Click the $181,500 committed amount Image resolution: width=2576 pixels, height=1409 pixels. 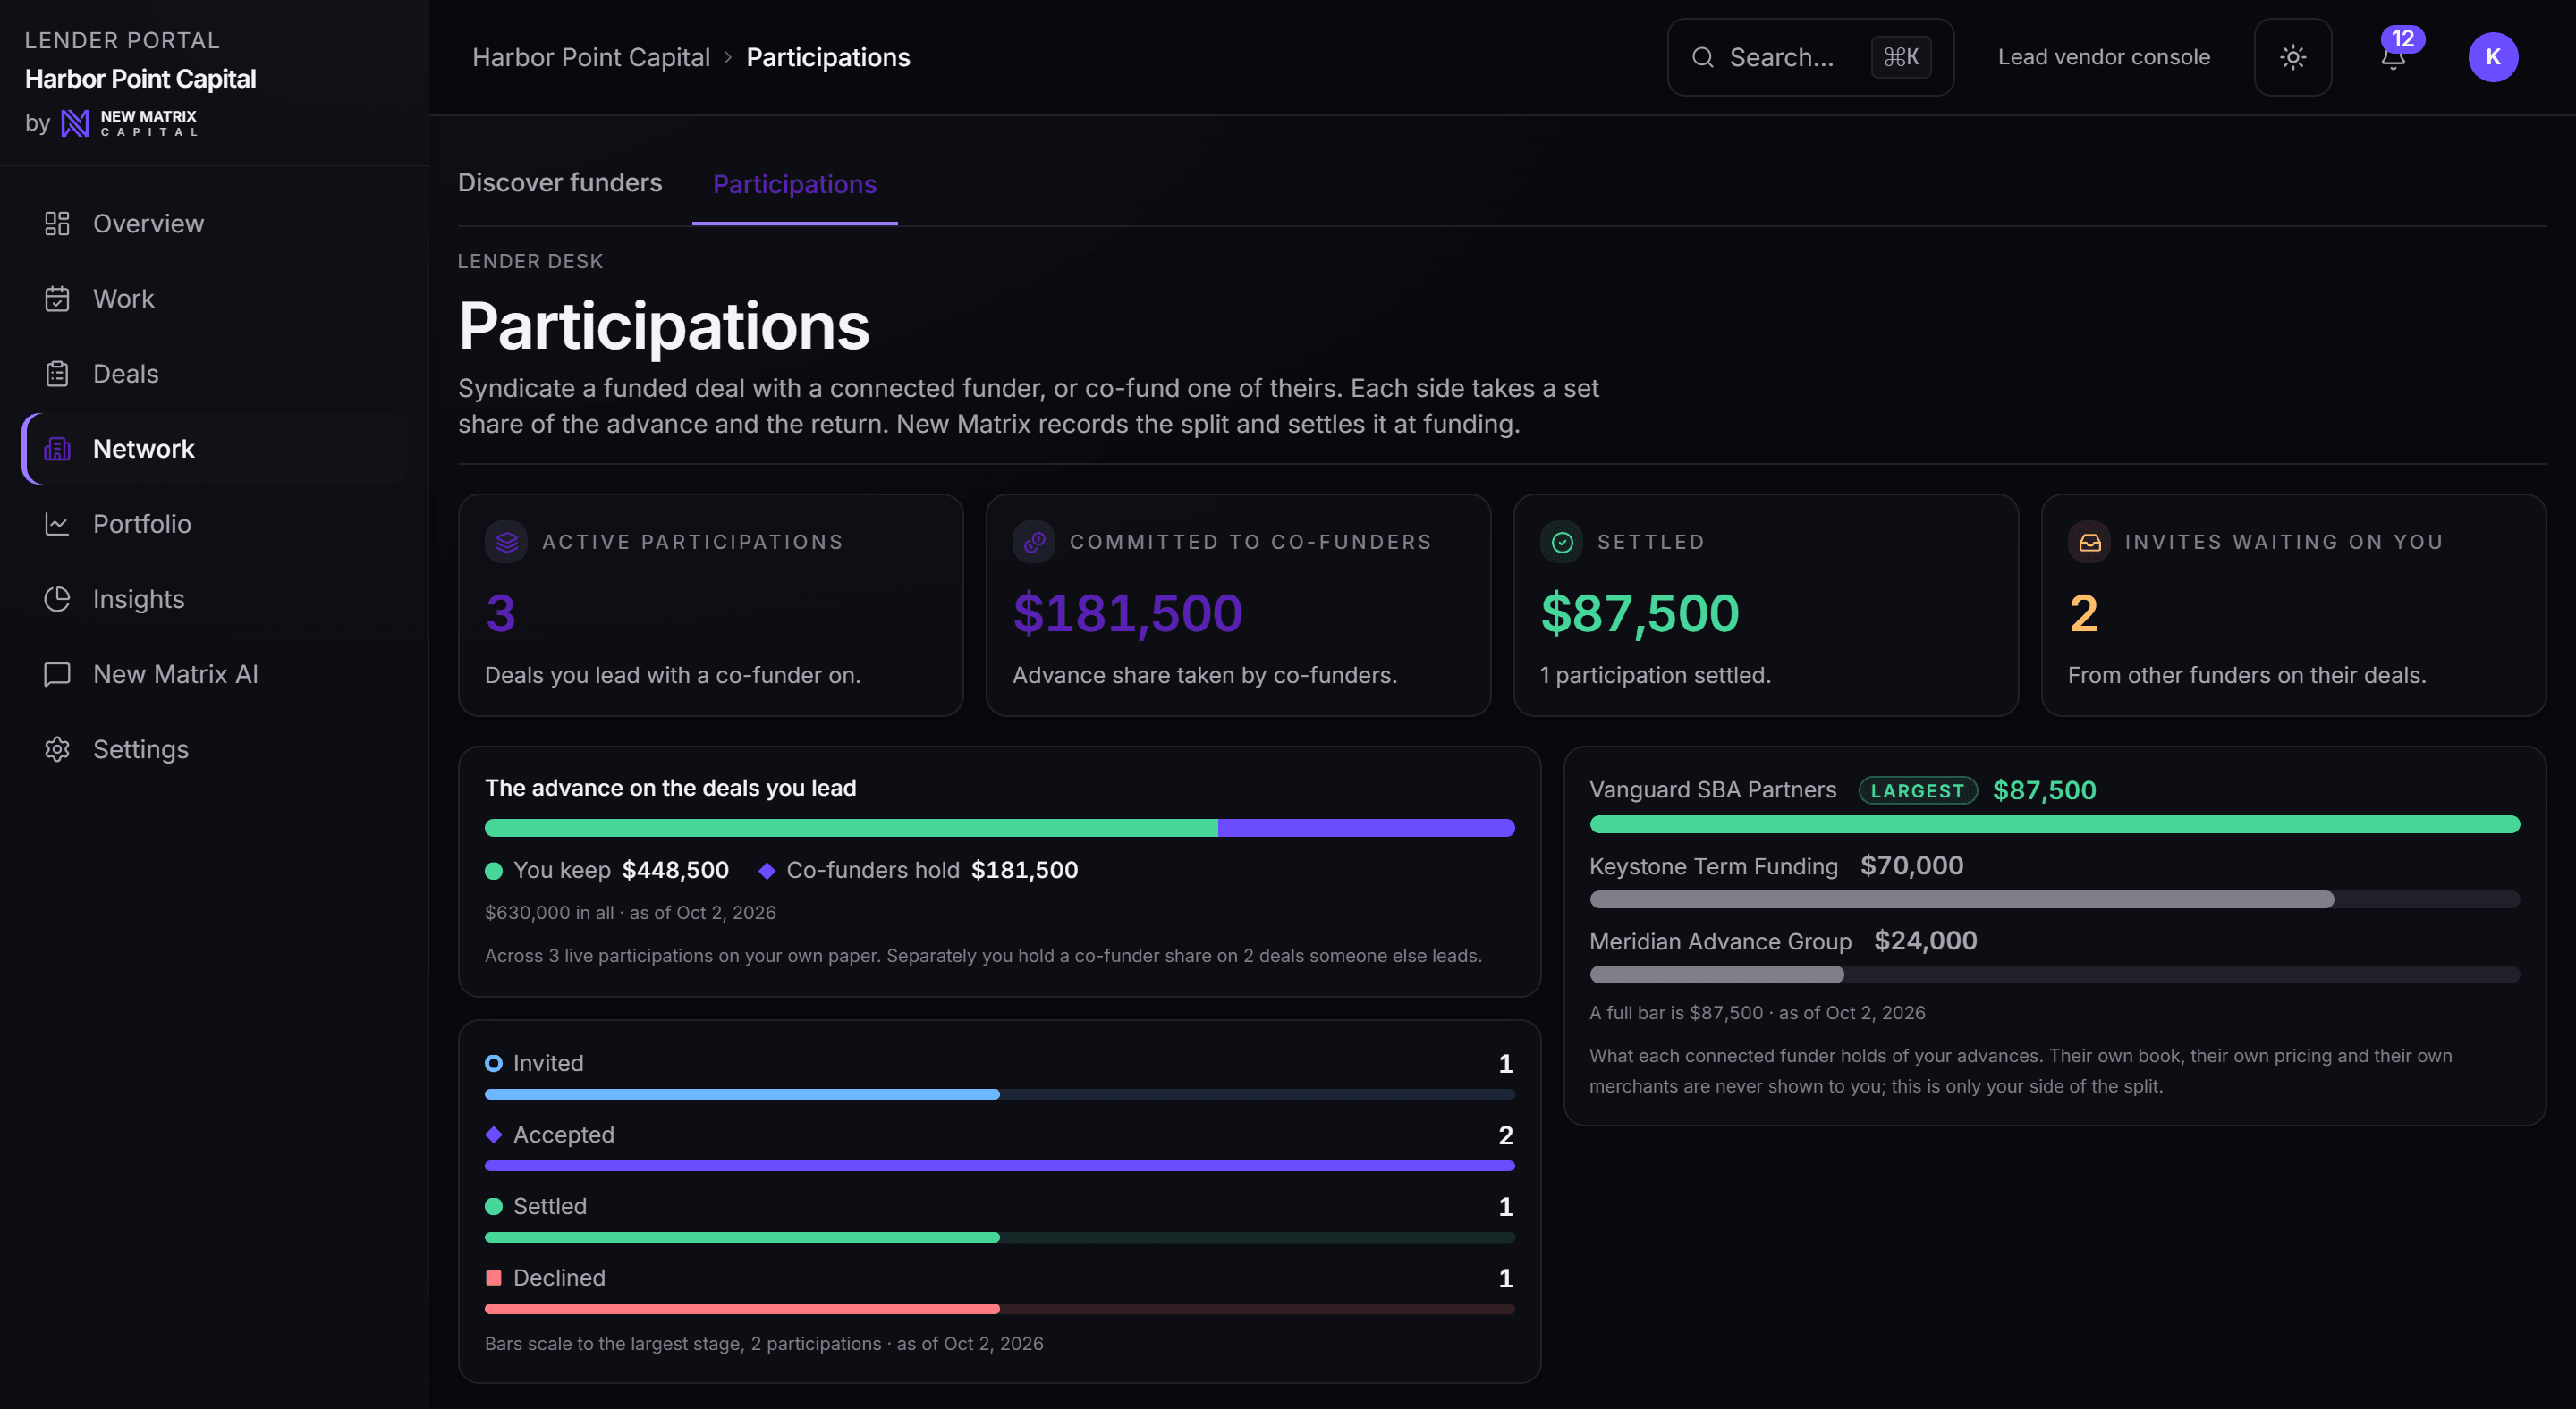(1128, 612)
